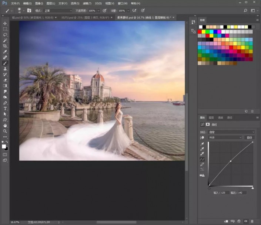Expand the opacity slider dropdown arrow
The height and width of the screenshot is (225, 261).
coord(98,11)
